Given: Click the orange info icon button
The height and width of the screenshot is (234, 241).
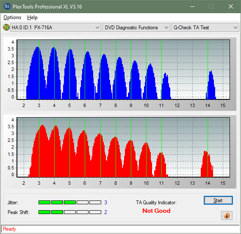Looking at the screenshot, I should point(227,215).
